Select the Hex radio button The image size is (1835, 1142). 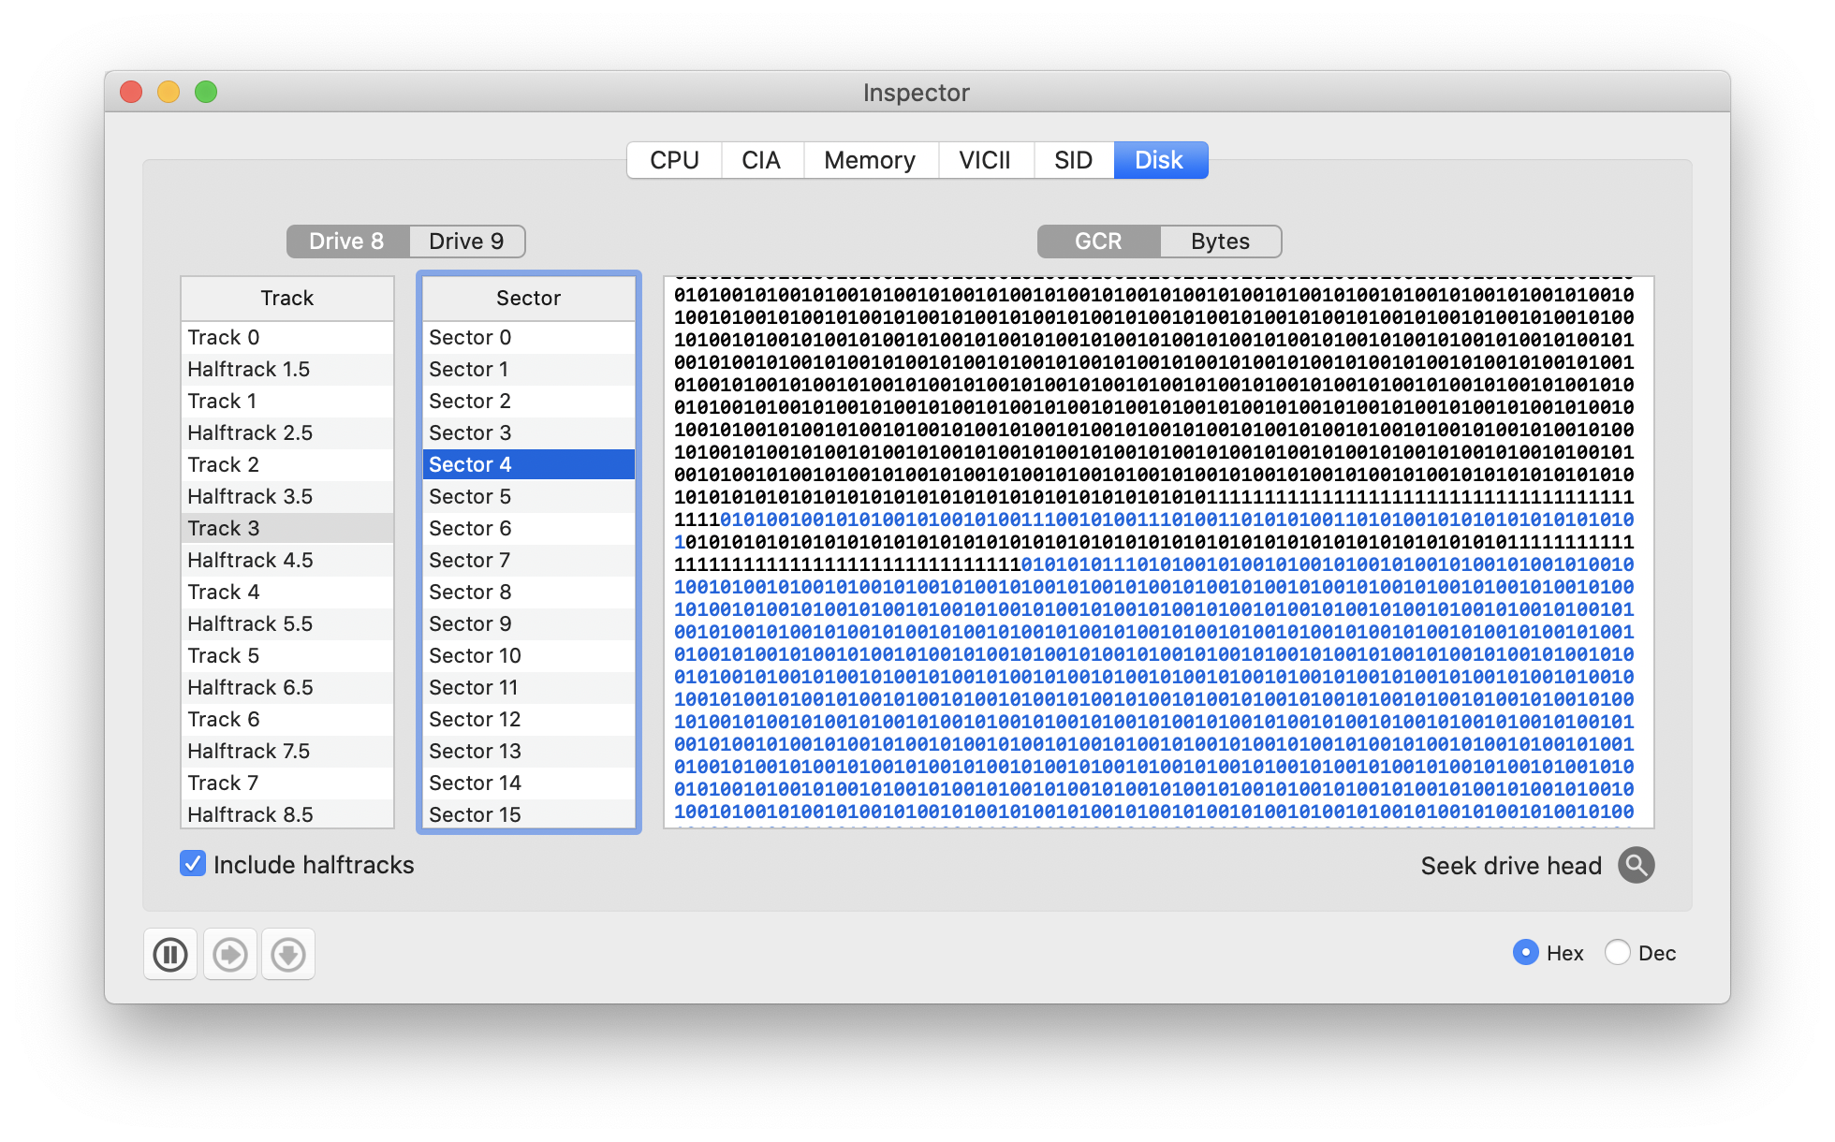coord(1525,953)
